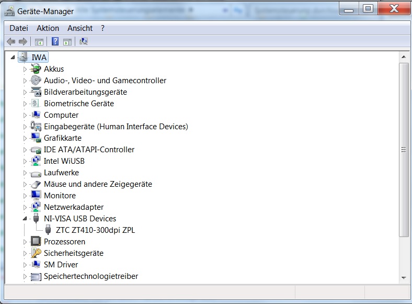
Task: Open the Aktion menu
Action: (x=48, y=28)
